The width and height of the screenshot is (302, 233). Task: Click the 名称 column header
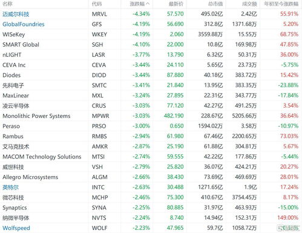(7, 4)
